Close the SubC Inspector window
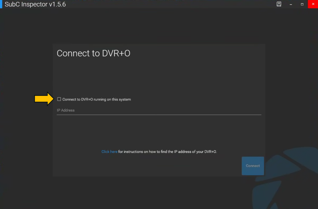Screen dimensions: 318x209 tap(313, 4)
